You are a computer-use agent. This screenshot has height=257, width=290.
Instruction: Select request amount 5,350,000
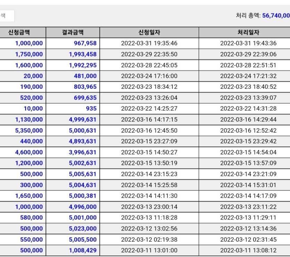pyautogui.click(x=29, y=131)
